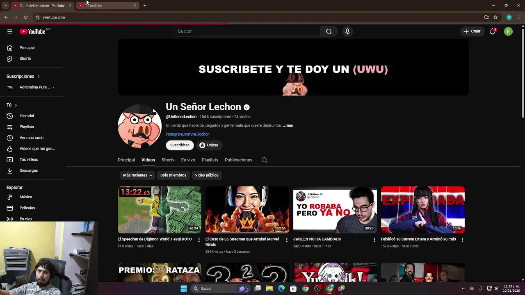Select the Videos channel tab
Viewport: 525px width, 295px height.
[x=148, y=160]
